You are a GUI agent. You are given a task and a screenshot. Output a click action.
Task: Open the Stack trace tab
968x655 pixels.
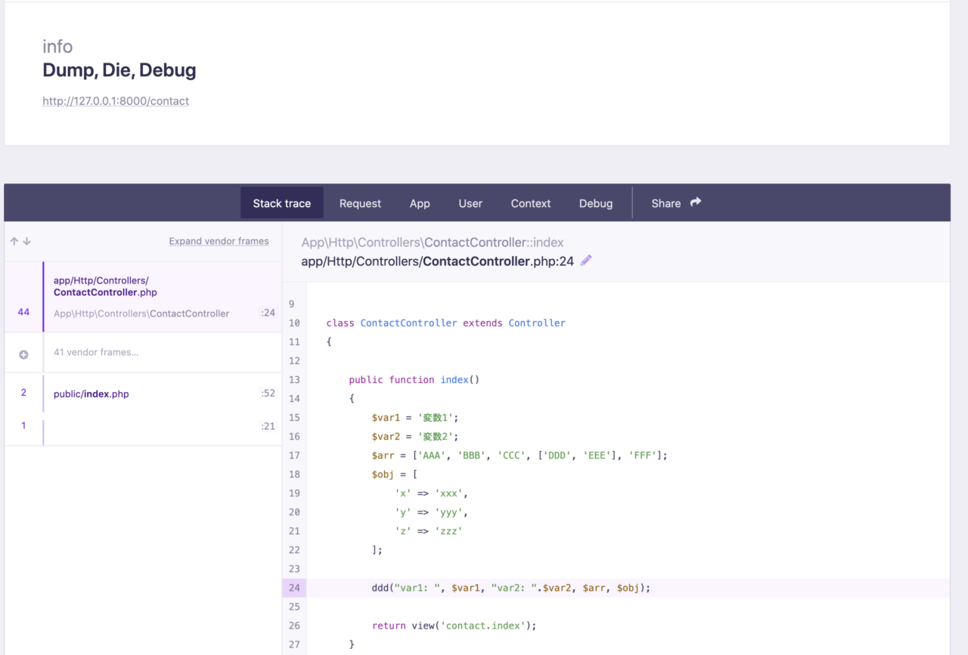[x=282, y=203]
